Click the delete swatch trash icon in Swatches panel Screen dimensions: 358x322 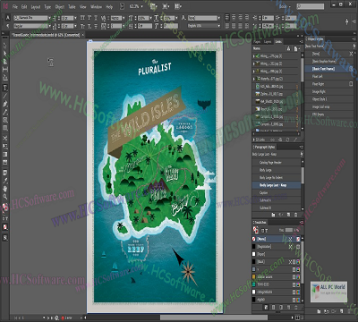coord(297,307)
